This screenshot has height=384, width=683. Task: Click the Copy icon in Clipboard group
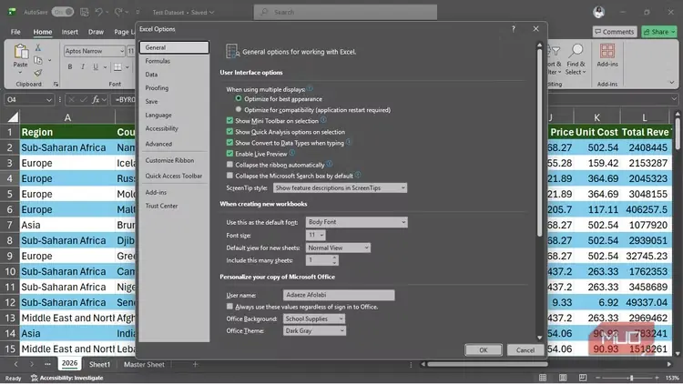38,60
